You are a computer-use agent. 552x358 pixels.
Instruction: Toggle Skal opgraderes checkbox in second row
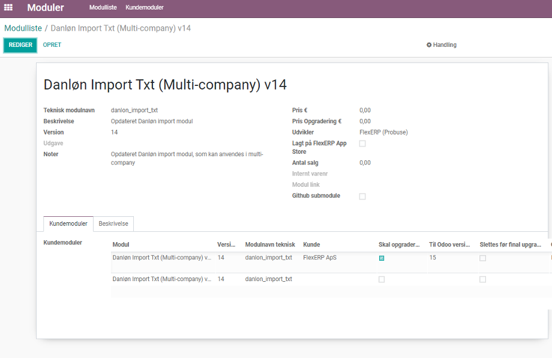[382, 279]
